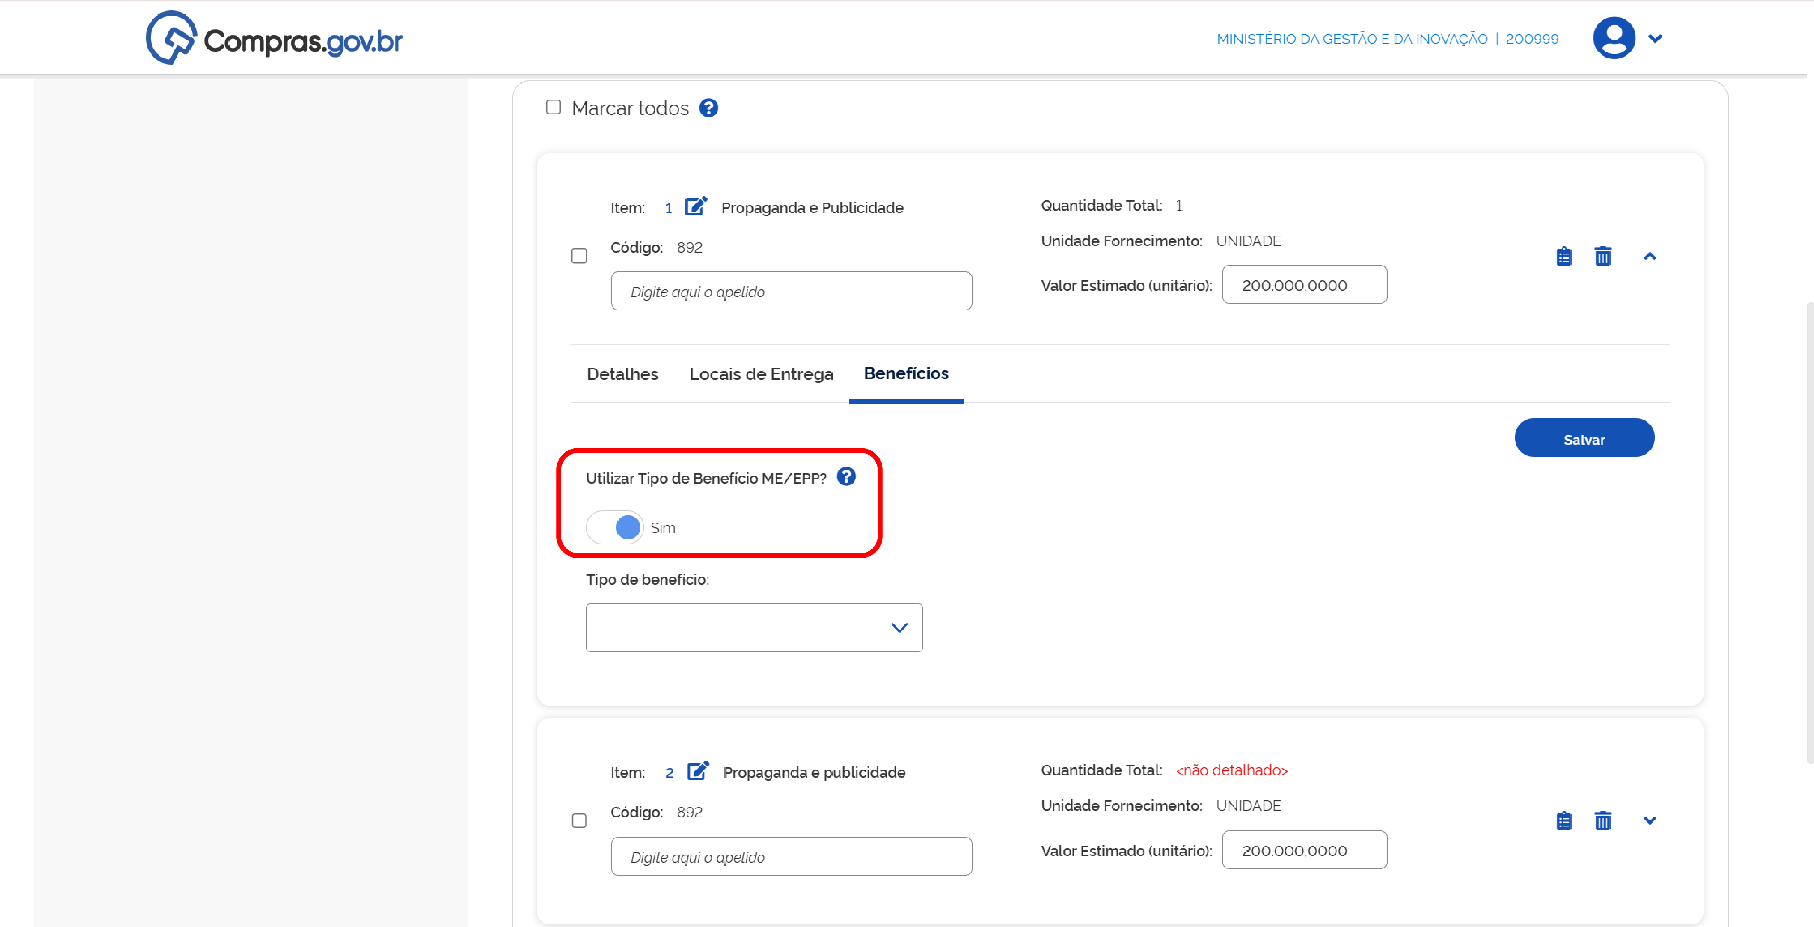Open help icon for Benefício ME/EPP
The image size is (1814, 927).
[846, 476]
